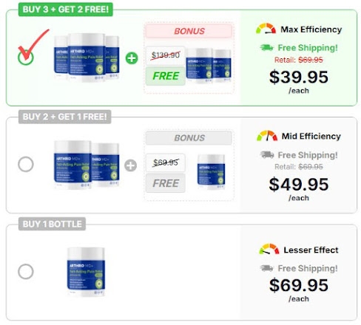Select the Buy 3 + Get 2 Free radio button
The image size is (361, 325).
pyautogui.click(x=26, y=58)
